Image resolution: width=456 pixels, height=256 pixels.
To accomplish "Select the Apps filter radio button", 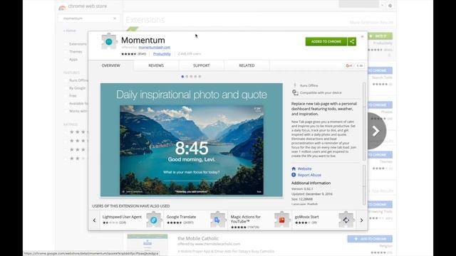I will coord(66,60).
